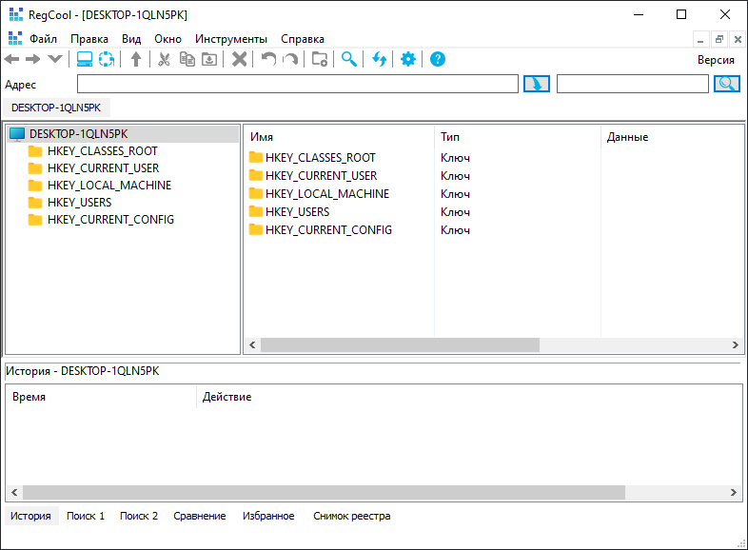Click the Действие column header in history
This screenshot has height=550, width=748.
[x=469, y=397]
